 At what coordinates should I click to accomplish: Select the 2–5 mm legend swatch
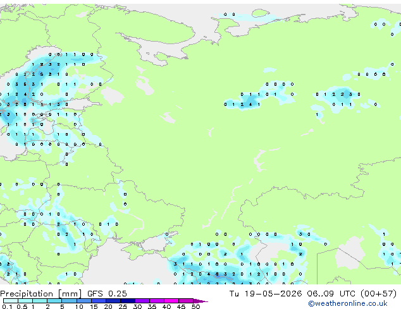[x=54, y=301]
